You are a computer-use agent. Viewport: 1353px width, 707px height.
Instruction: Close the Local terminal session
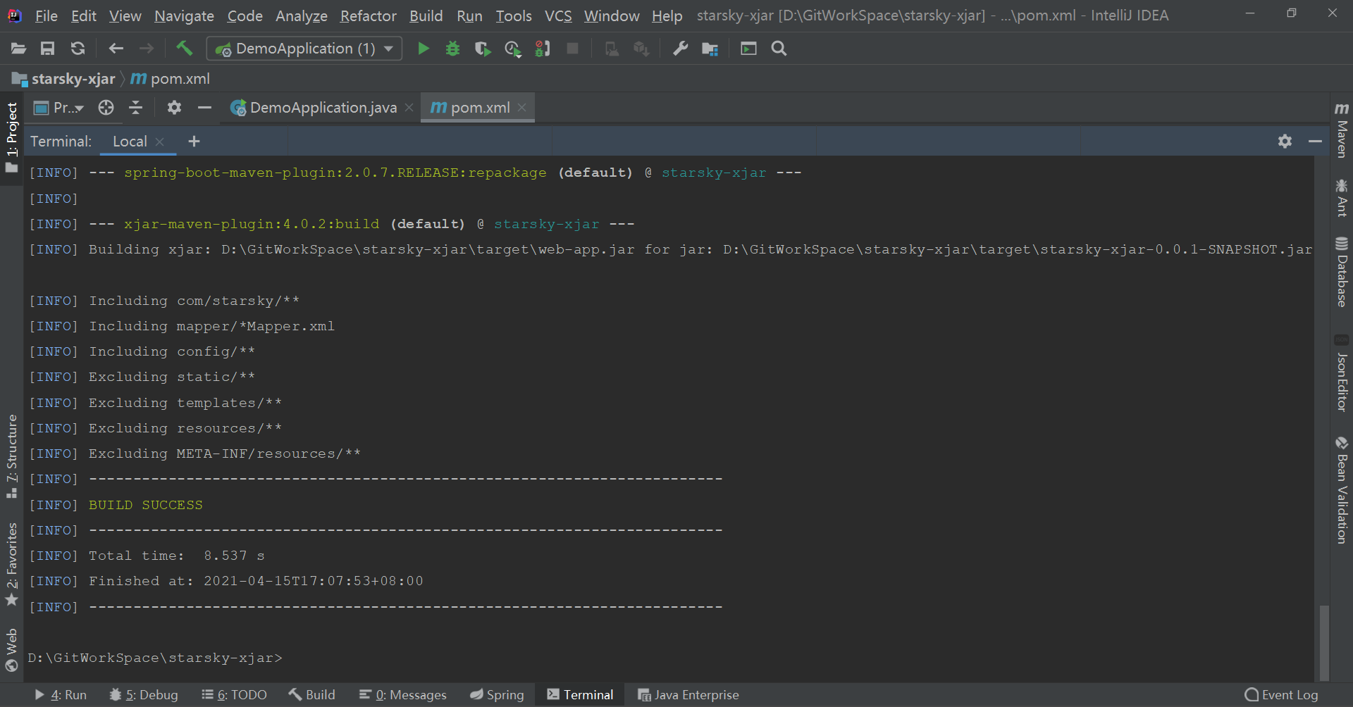click(x=160, y=142)
